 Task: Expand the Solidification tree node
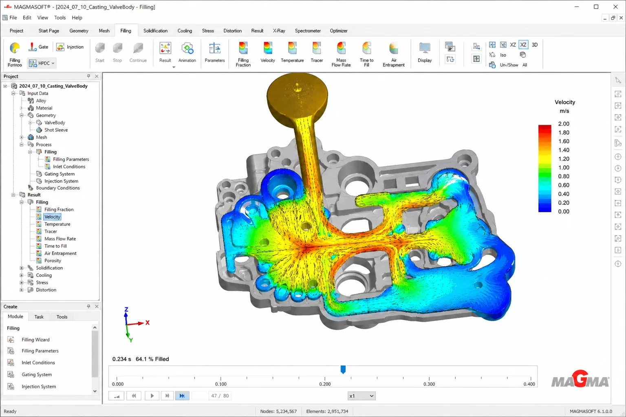point(22,268)
